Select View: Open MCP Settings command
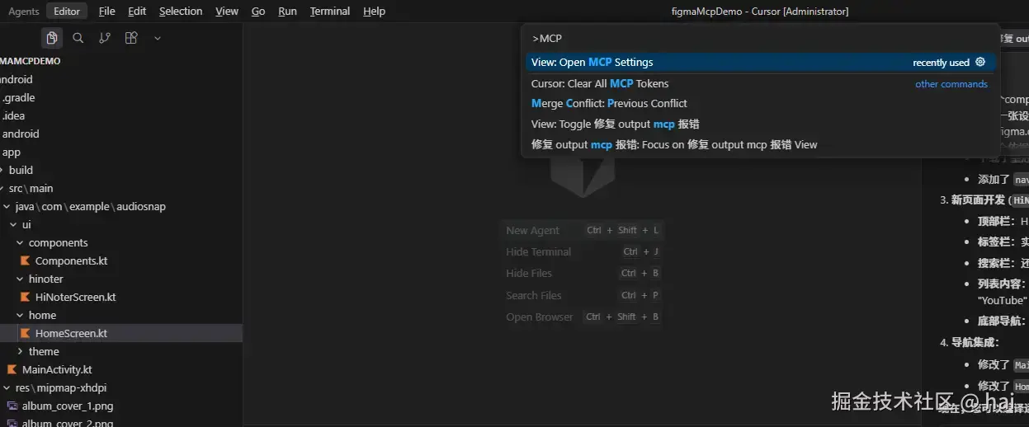Image resolution: width=1029 pixels, height=427 pixels. [x=759, y=63]
